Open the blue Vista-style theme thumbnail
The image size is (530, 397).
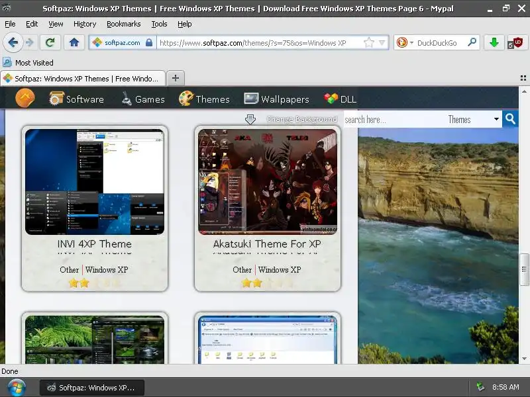[268, 339]
